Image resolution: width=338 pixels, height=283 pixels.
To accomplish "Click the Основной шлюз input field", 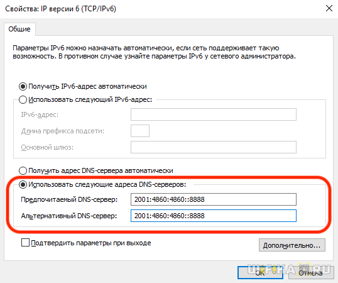I will click(x=214, y=147).
